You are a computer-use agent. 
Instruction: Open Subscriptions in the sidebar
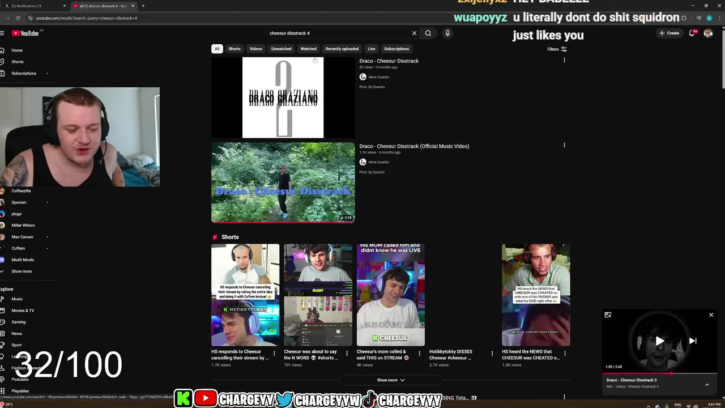[24, 73]
